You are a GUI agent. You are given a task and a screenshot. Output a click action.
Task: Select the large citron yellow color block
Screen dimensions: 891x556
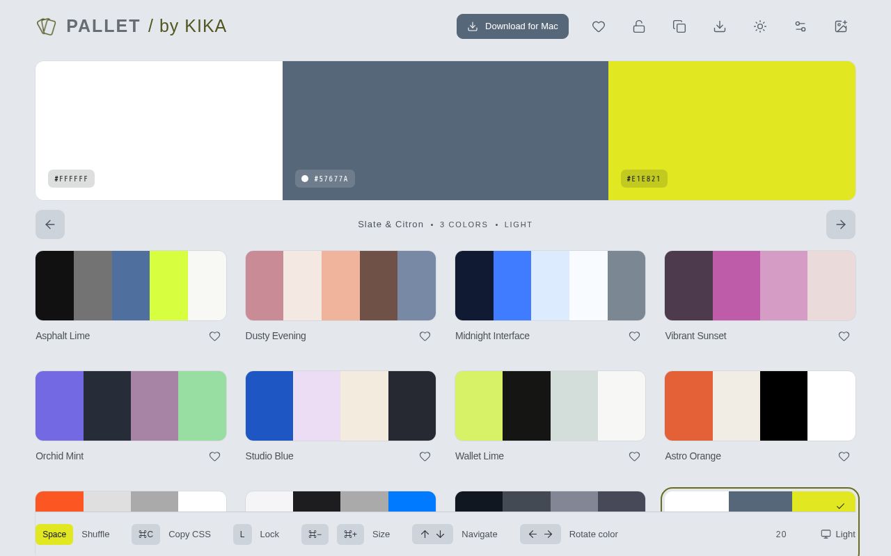tap(732, 131)
